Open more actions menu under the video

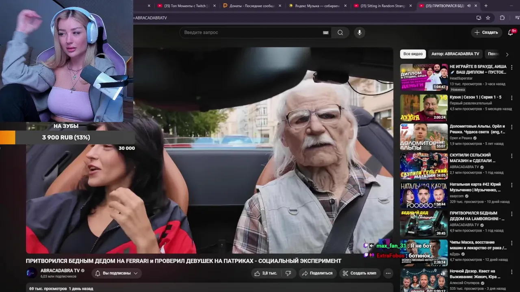[x=388, y=273]
